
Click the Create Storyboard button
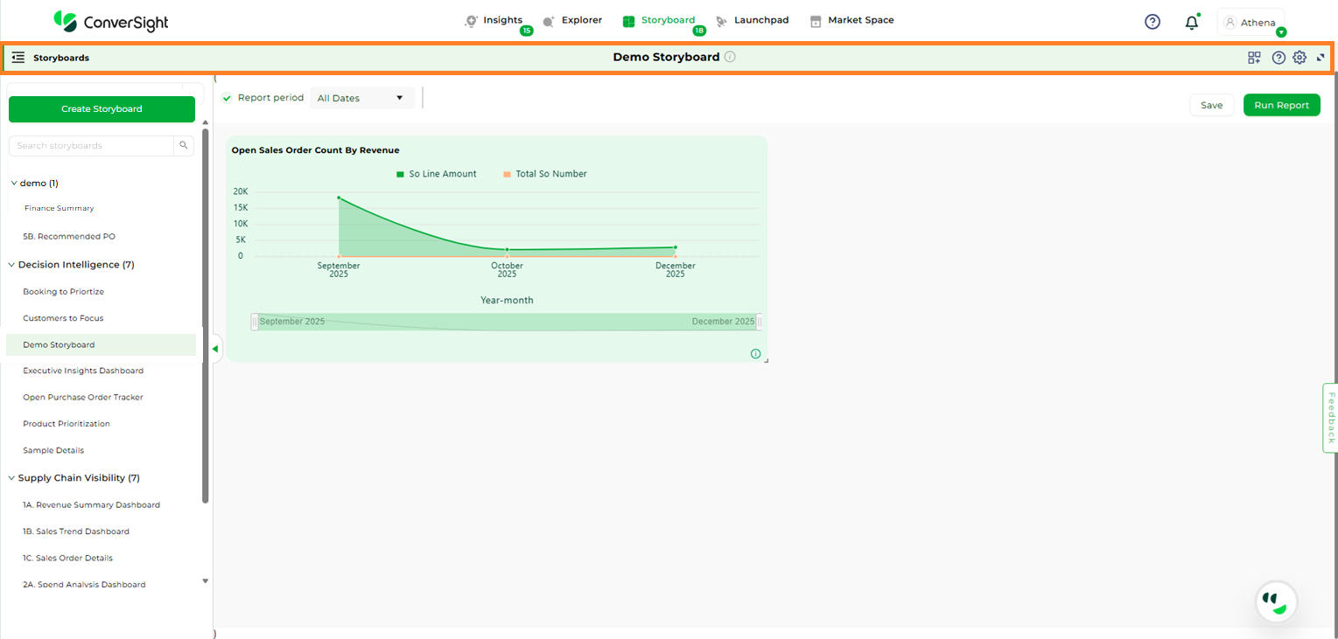click(x=102, y=109)
